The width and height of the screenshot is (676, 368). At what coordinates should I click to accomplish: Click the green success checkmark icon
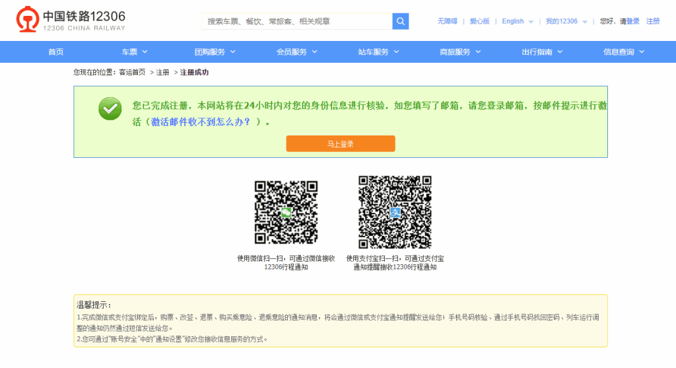click(x=110, y=108)
